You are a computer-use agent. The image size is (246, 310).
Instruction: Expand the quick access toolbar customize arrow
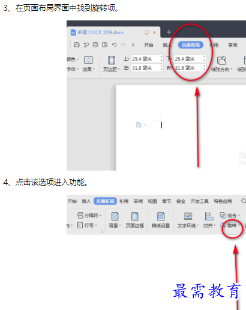click(133, 45)
